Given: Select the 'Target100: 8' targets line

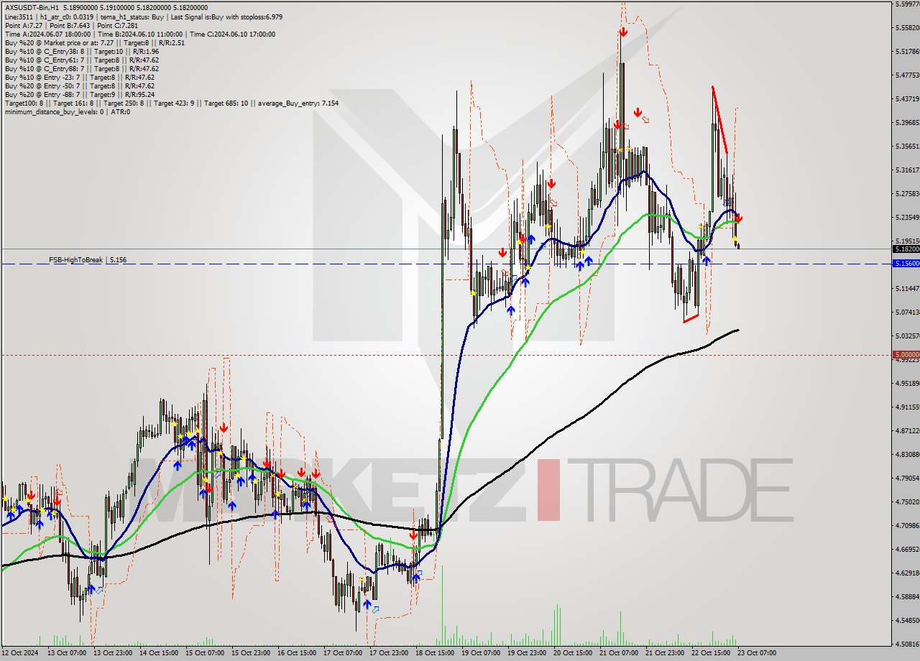Looking at the screenshot, I should coord(171,103).
